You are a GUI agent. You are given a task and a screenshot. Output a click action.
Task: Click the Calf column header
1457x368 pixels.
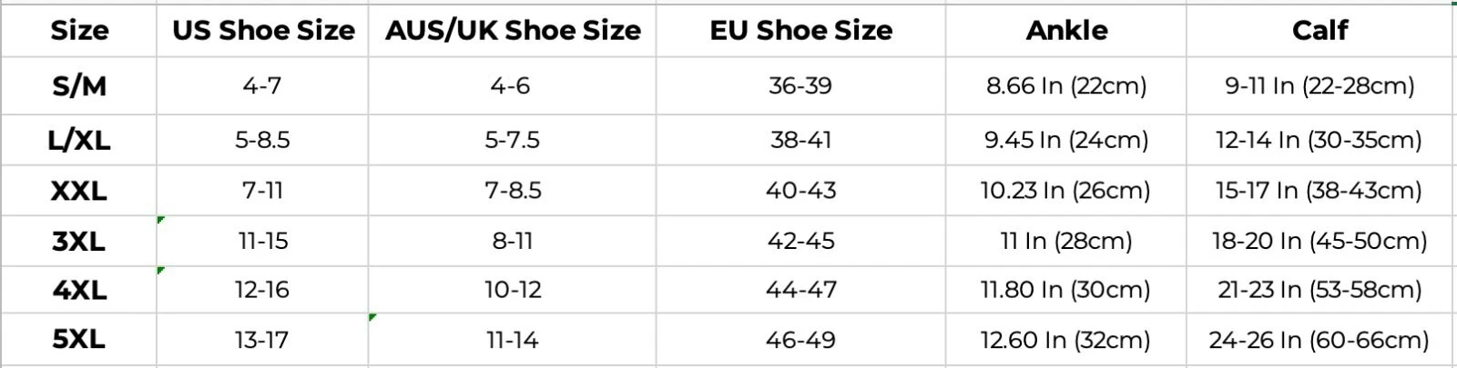pos(1320,31)
